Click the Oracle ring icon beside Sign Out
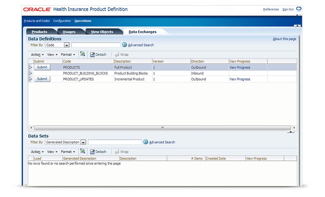This screenshot has height=197, width=325. tap(299, 9)
